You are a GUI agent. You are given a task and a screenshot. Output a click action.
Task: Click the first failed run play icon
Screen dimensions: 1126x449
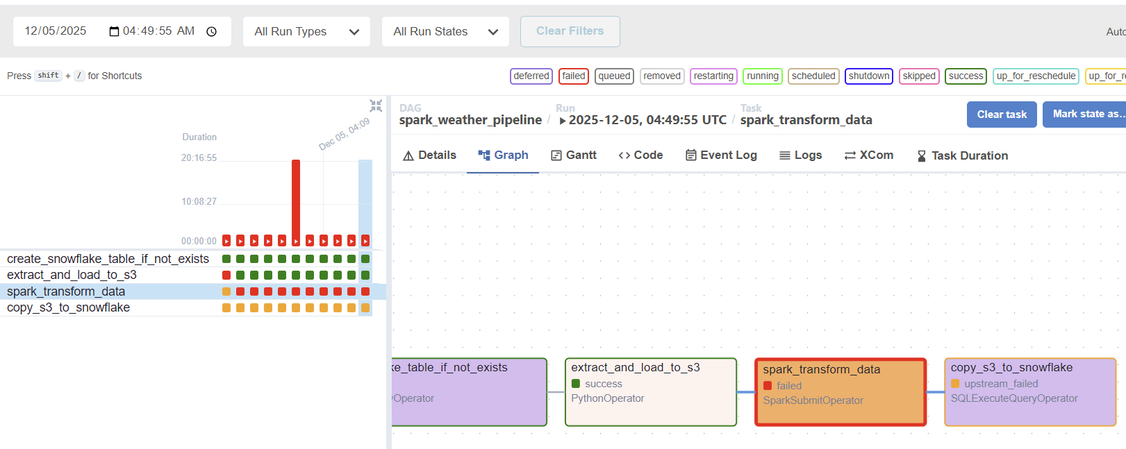(x=226, y=241)
